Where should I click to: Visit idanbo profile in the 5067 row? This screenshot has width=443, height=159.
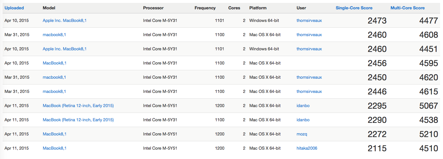(x=303, y=105)
